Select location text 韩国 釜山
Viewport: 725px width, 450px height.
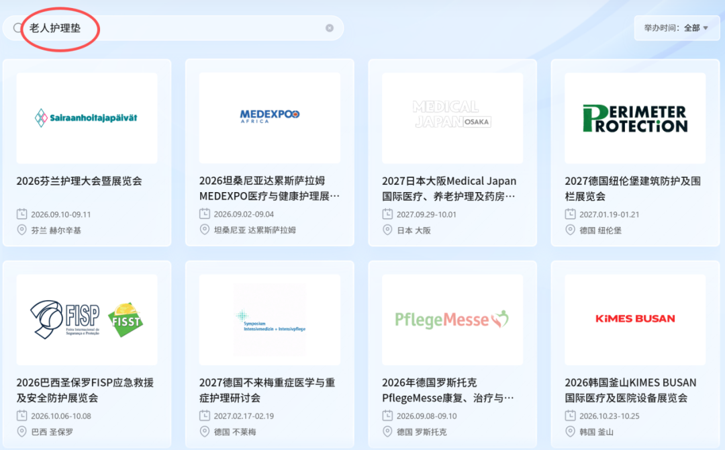(x=597, y=432)
